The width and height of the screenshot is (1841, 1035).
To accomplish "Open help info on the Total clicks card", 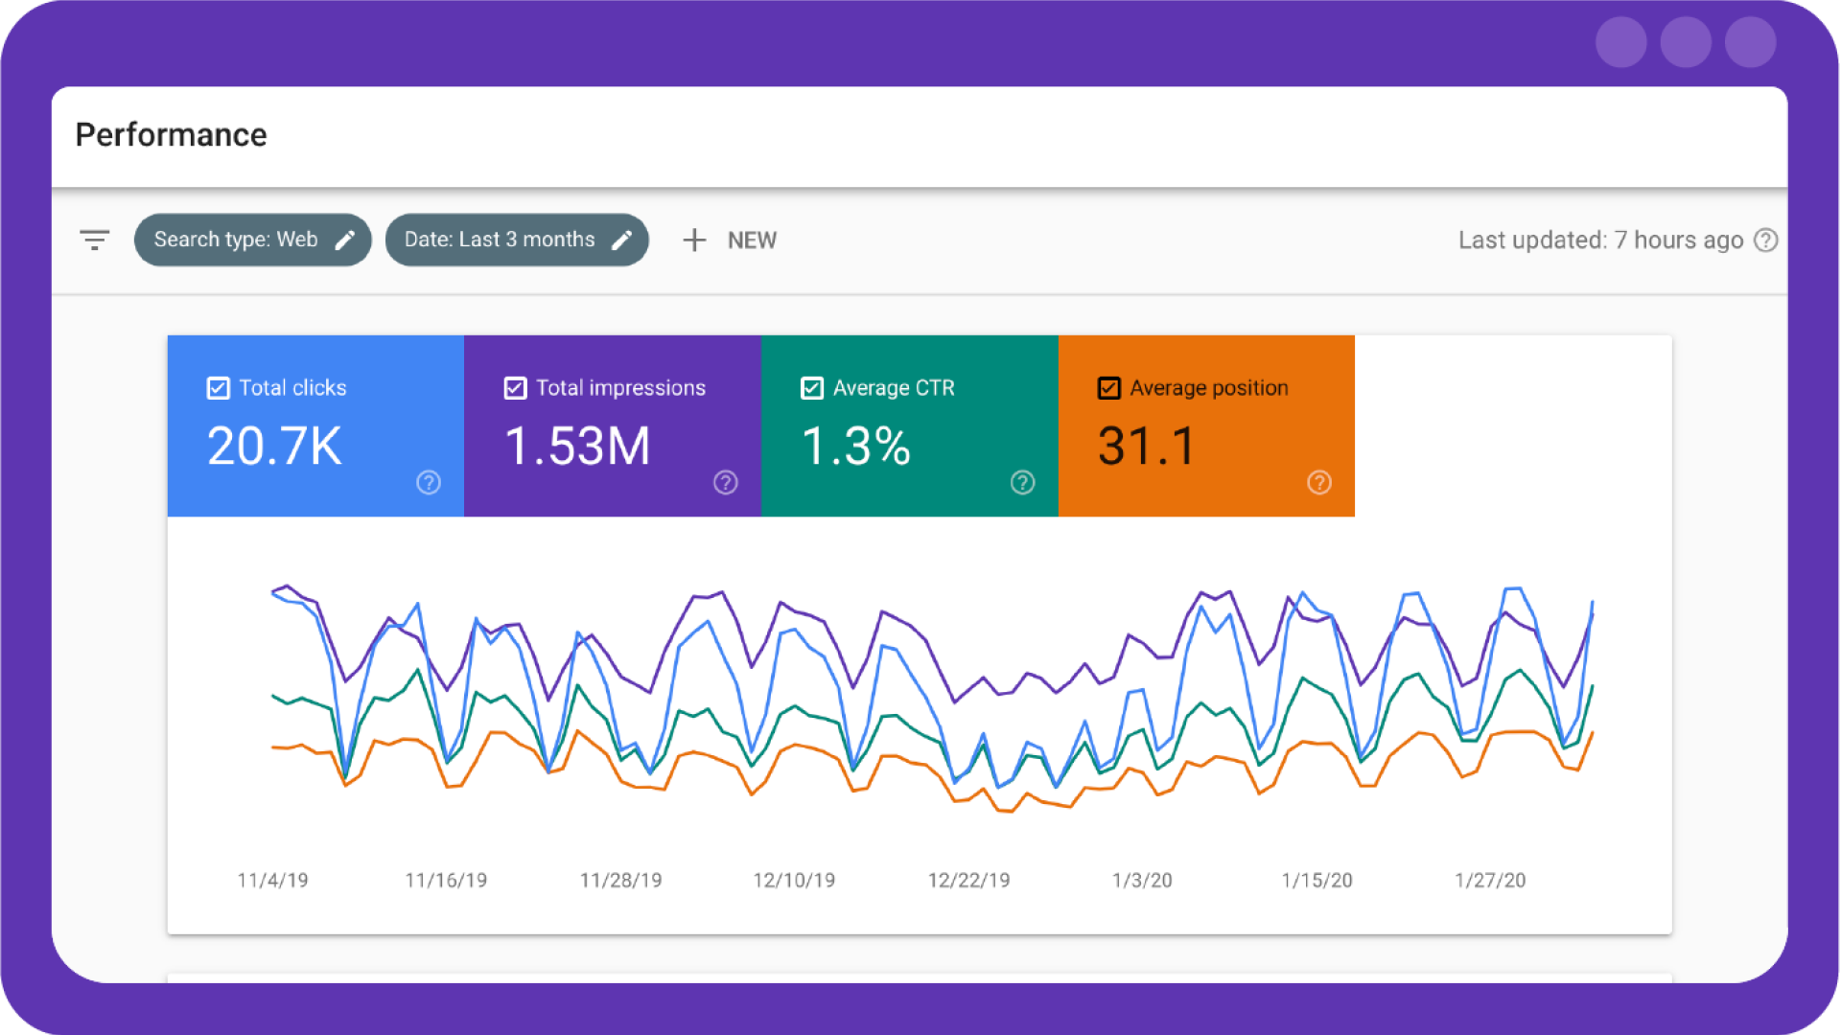I will (x=429, y=483).
